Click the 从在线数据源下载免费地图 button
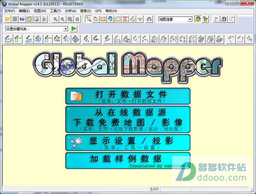Screen dimensions: 256x194 128,119
